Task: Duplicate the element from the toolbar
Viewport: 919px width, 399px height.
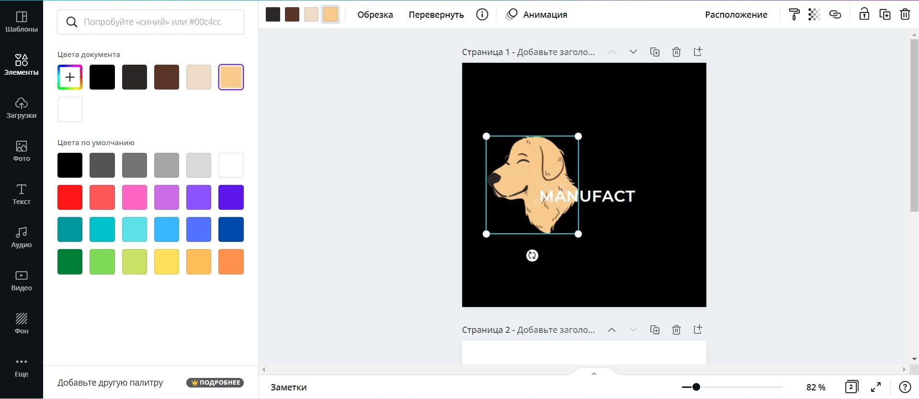Action: (x=885, y=14)
